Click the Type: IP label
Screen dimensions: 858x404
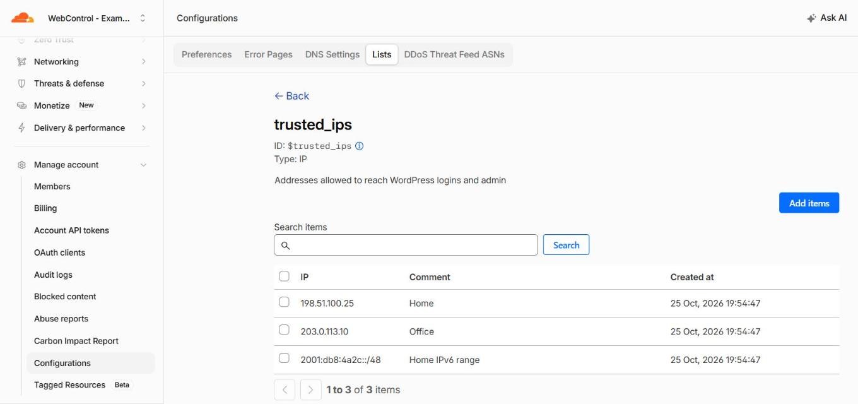tap(291, 159)
